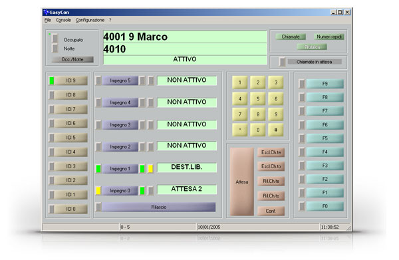Viewport: 399px width, 260px height.
Task: Open the File menu
Action: click(48, 20)
